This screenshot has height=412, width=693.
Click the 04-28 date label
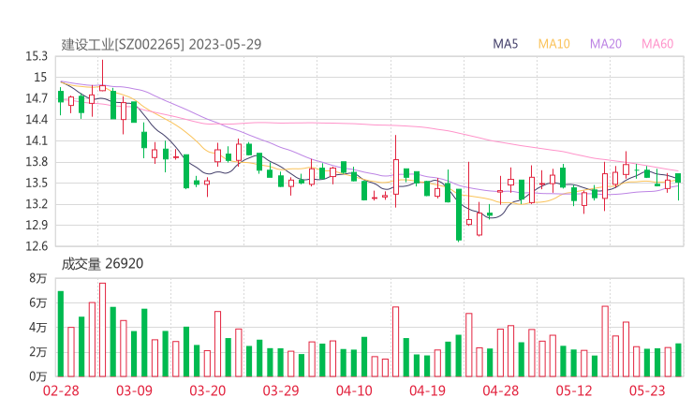click(x=501, y=390)
